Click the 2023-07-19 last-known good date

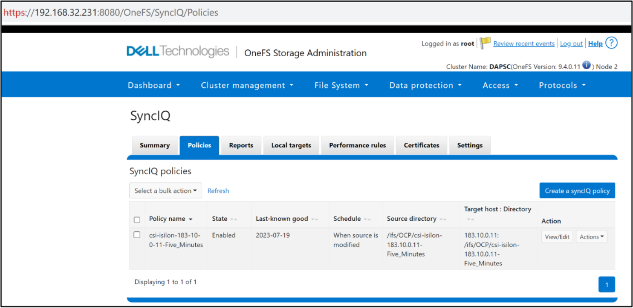click(273, 235)
